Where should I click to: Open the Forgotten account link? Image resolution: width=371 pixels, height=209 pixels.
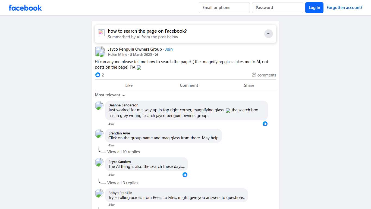344,8
